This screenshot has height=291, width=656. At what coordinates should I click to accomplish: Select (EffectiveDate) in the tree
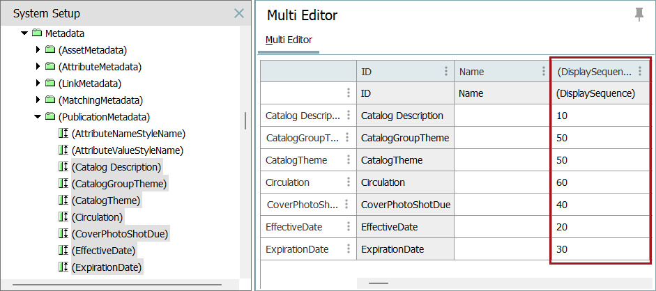pos(103,251)
